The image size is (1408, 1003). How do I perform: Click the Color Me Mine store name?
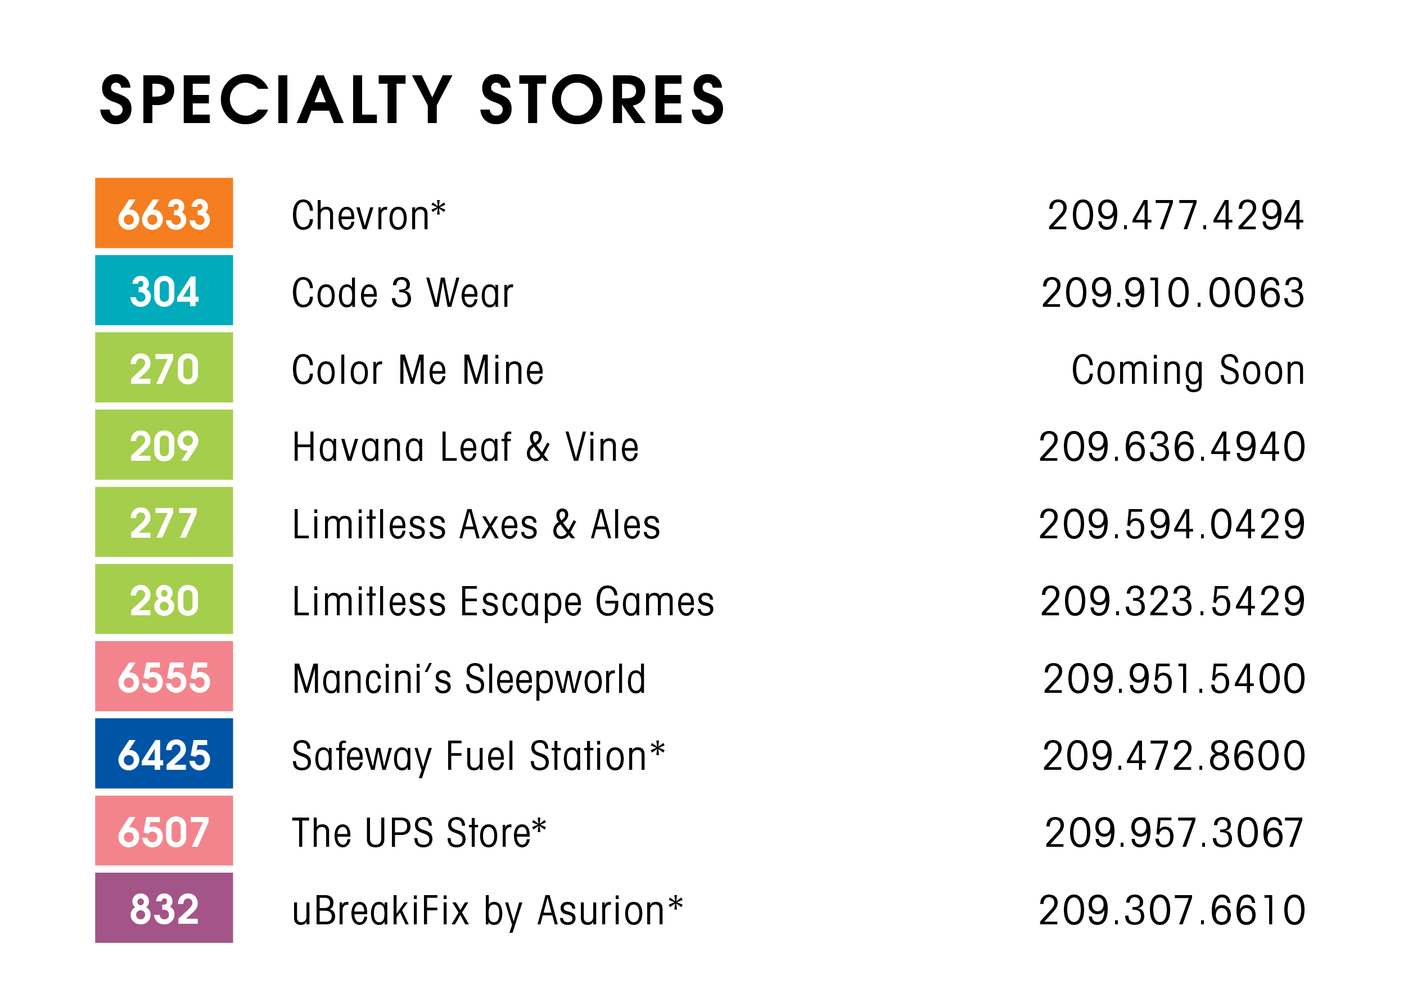(x=418, y=370)
